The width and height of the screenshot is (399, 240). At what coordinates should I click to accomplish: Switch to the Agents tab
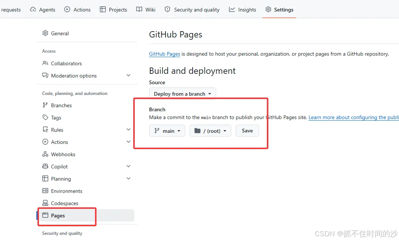click(42, 10)
